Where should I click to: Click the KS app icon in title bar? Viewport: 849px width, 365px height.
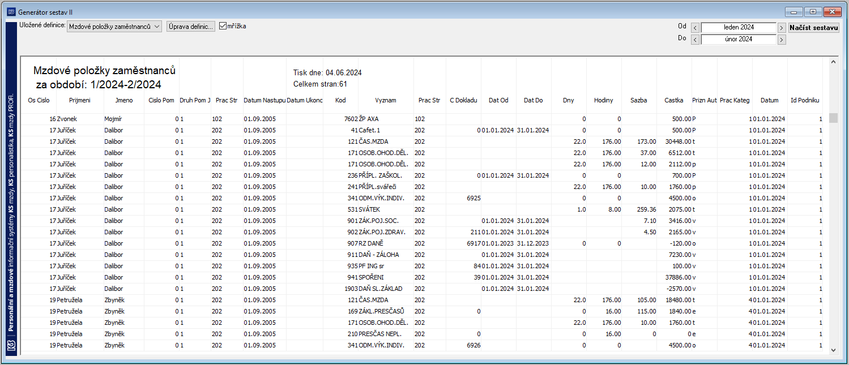point(11,12)
